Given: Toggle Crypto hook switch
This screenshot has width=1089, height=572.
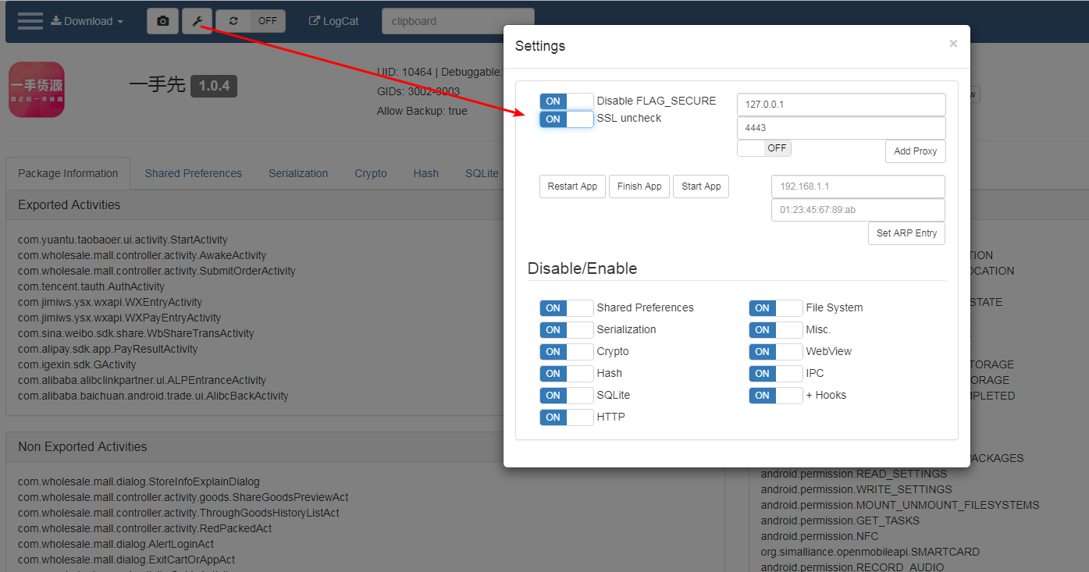Looking at the screenshot, I should point(567,351).
